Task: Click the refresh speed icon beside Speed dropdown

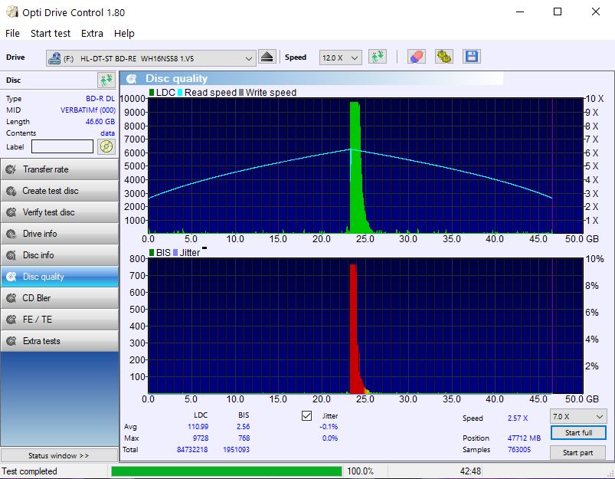Action: pyautogui.click(x=377, y=57)
